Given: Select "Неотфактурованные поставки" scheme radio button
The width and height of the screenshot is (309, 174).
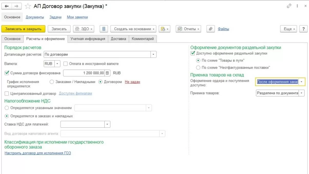Looking at the screenshot, I should coord(198,68).
